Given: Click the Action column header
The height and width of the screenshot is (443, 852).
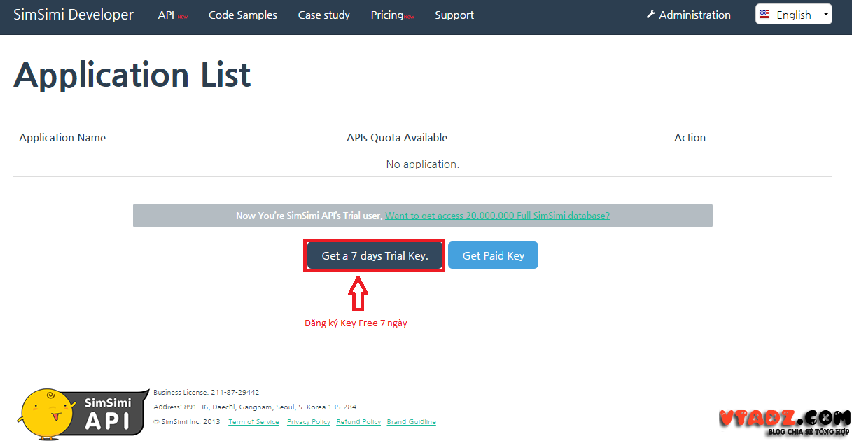Looking at the screenshot, I should coord(690,138).
